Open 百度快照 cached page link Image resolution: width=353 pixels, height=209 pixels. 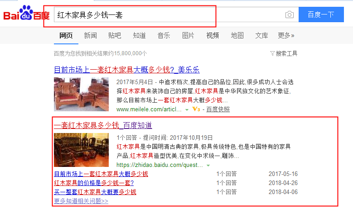pyautogui.click(x=218, y=109)
